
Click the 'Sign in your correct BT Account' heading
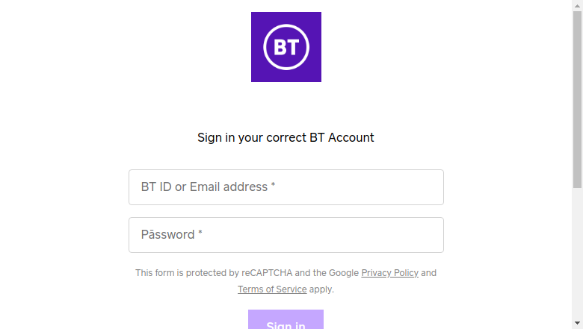click(286, 137)
